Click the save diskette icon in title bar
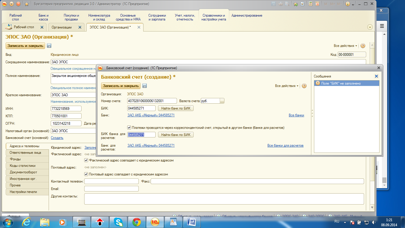 coord(273,4)
